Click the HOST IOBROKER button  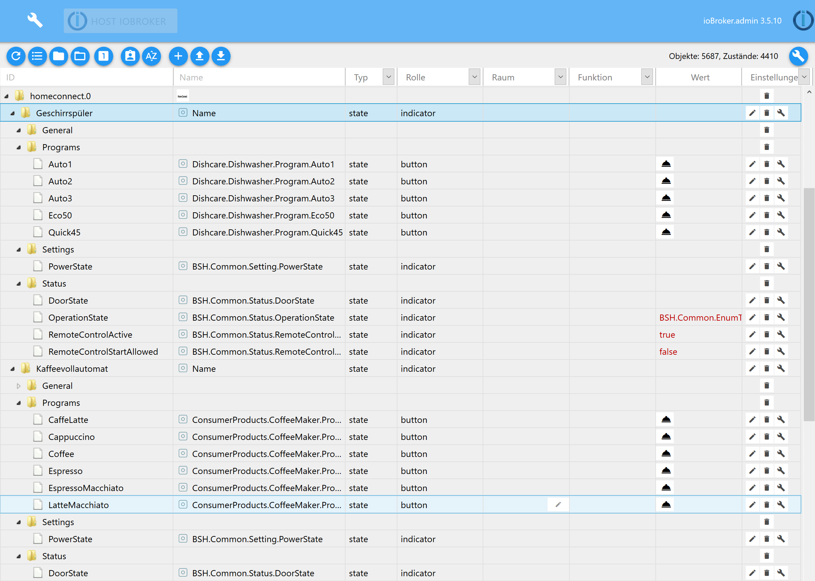click(120, 21)
